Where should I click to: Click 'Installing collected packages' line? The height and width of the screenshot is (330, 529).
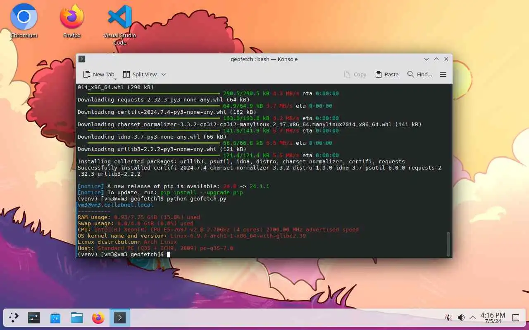[x=241, y=161]
